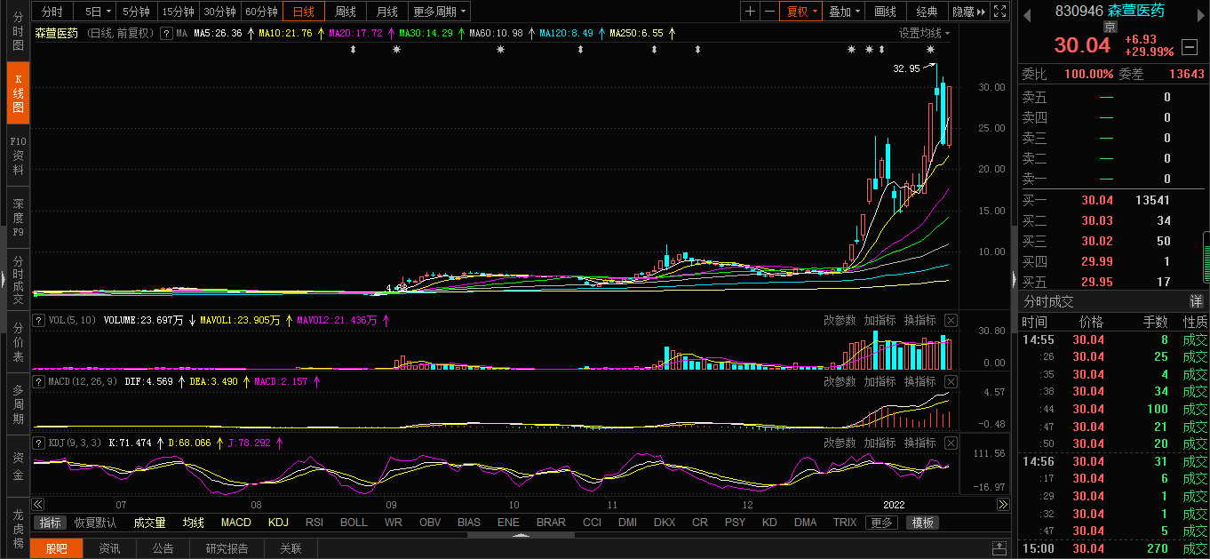Switch to the 周线 weekly tab
This screenshot has height=559, width=1210.
(x=345, y=12)
